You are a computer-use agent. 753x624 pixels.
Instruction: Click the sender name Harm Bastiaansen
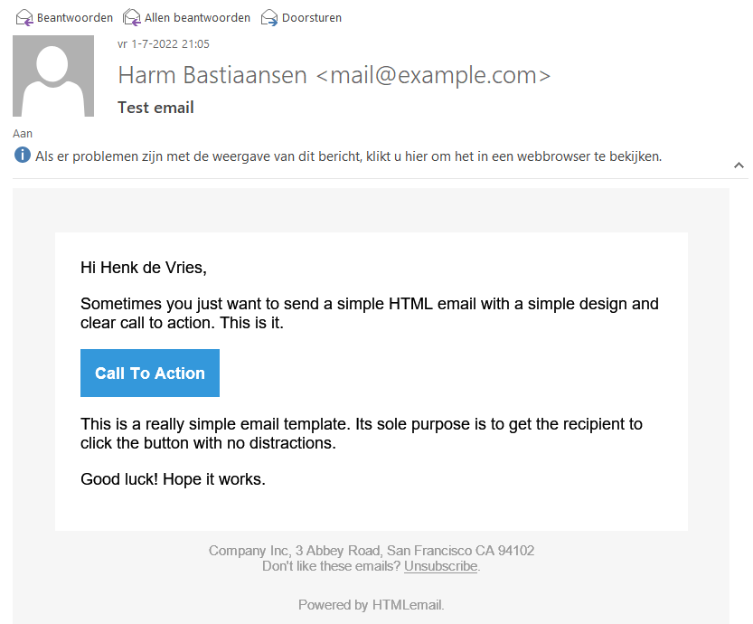click(212, 75)
